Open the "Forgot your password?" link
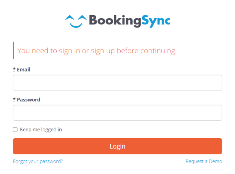Screen dimensions: 235x174 (x=38, y=161)
